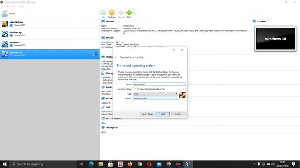Click the Preview panel header
This screenshot has width=300, height=168.
262,21
